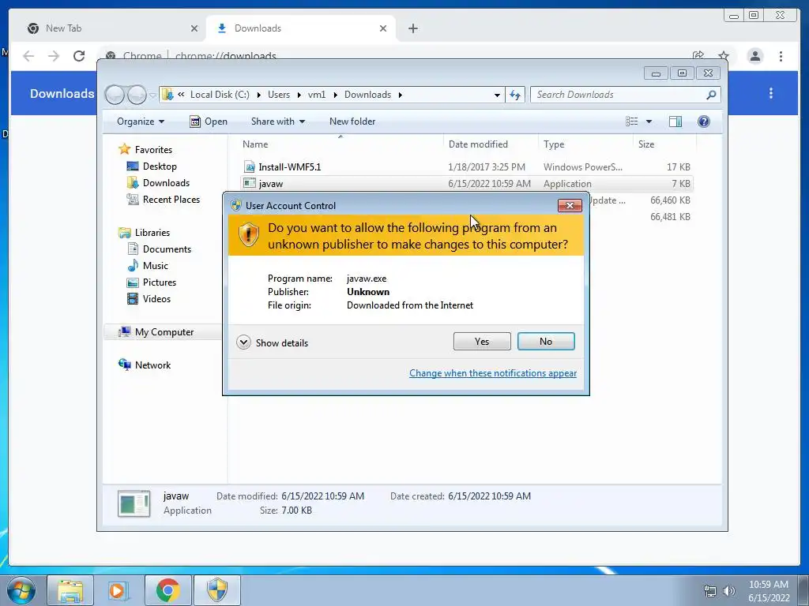This screenshot has height=606, width=809.
Task: Click No in User Account Control dialog
Action: 546,342
